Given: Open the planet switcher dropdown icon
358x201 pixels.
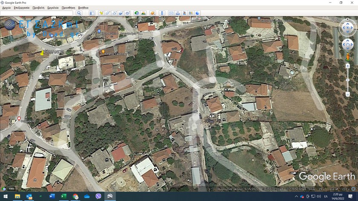Looking at the screenshot, I should pyautogui.click(x=153, y=13).
